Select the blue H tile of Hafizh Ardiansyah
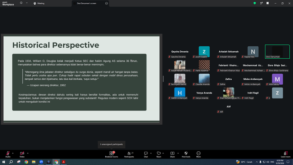Screen dimensions: 293x165 pyautogui.click(x=180, y=93)
